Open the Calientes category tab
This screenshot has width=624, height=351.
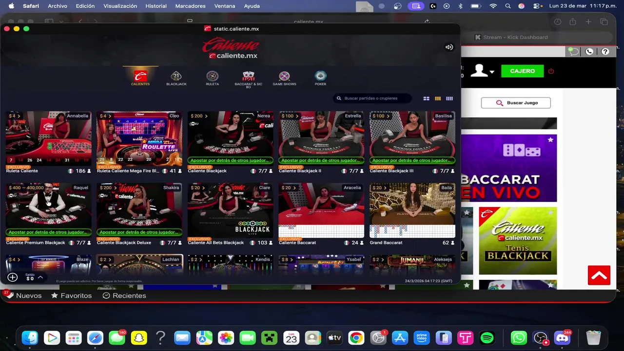tap(140, 78)
